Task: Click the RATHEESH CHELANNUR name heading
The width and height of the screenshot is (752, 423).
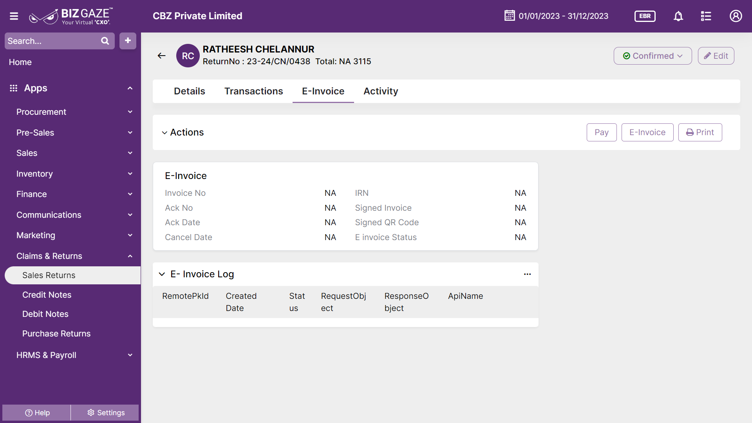Action: coord(258,49)
